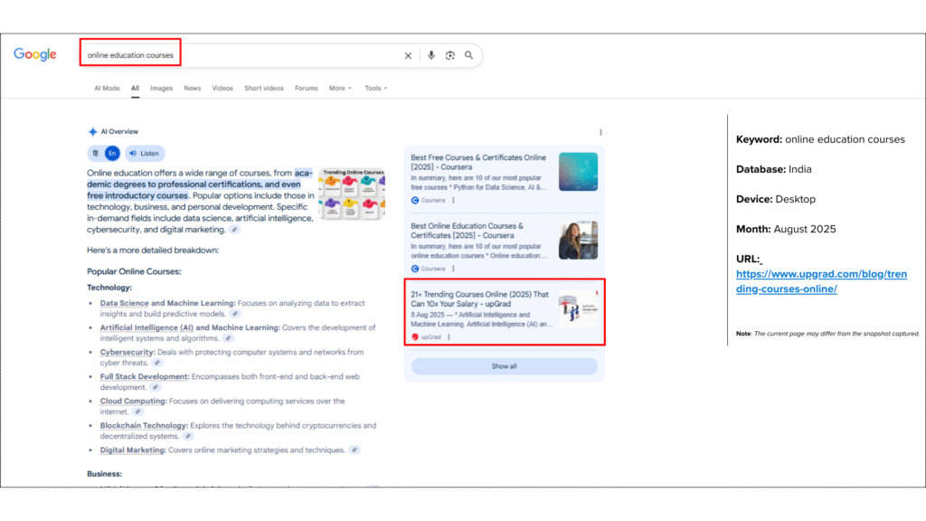Open the AI Overview three-dot options menu

600,132
